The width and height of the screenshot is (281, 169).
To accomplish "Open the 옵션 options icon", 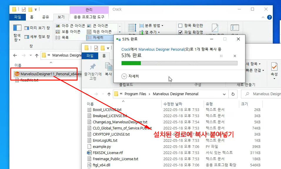I will point(235,28).
